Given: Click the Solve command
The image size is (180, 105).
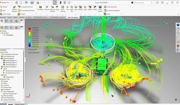Looking at the screenshot, I should [x=76, y=8].
